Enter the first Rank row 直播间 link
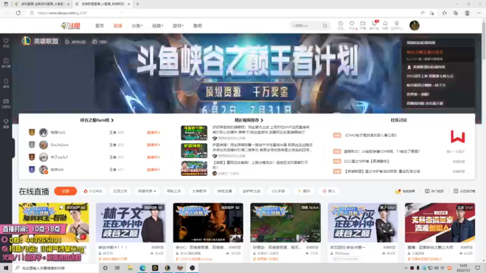Viewport: 486px width, 273px height. click(x=153, y=132)
